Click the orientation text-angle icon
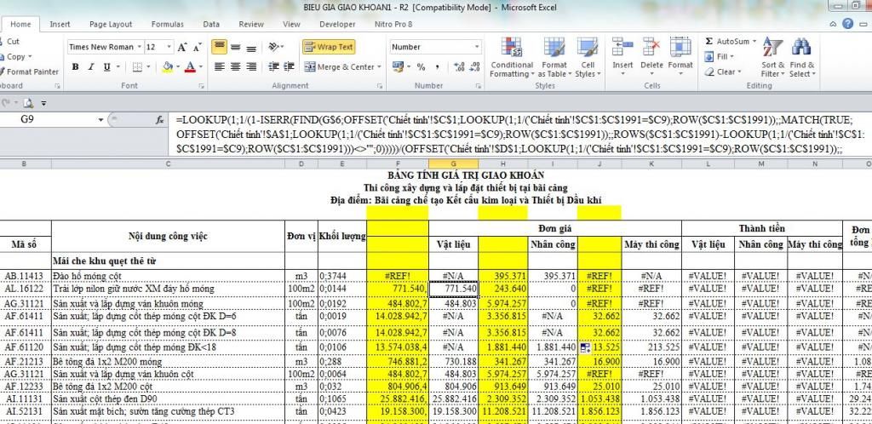Screen dimensions: 872x424 (x=273, y=47)
